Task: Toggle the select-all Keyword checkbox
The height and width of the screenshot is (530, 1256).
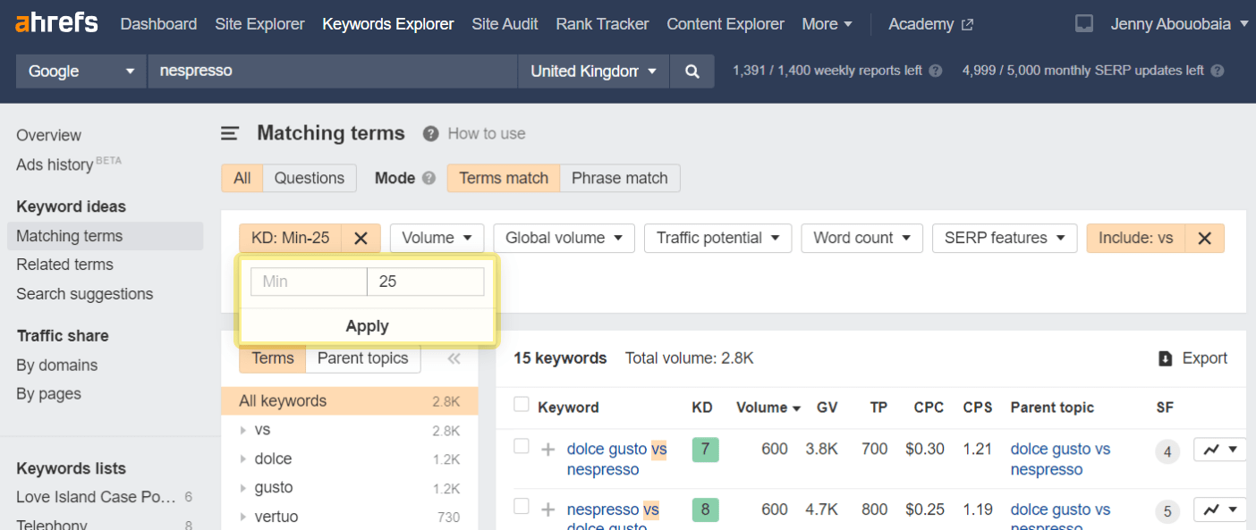Action: (x=522, y=405)
